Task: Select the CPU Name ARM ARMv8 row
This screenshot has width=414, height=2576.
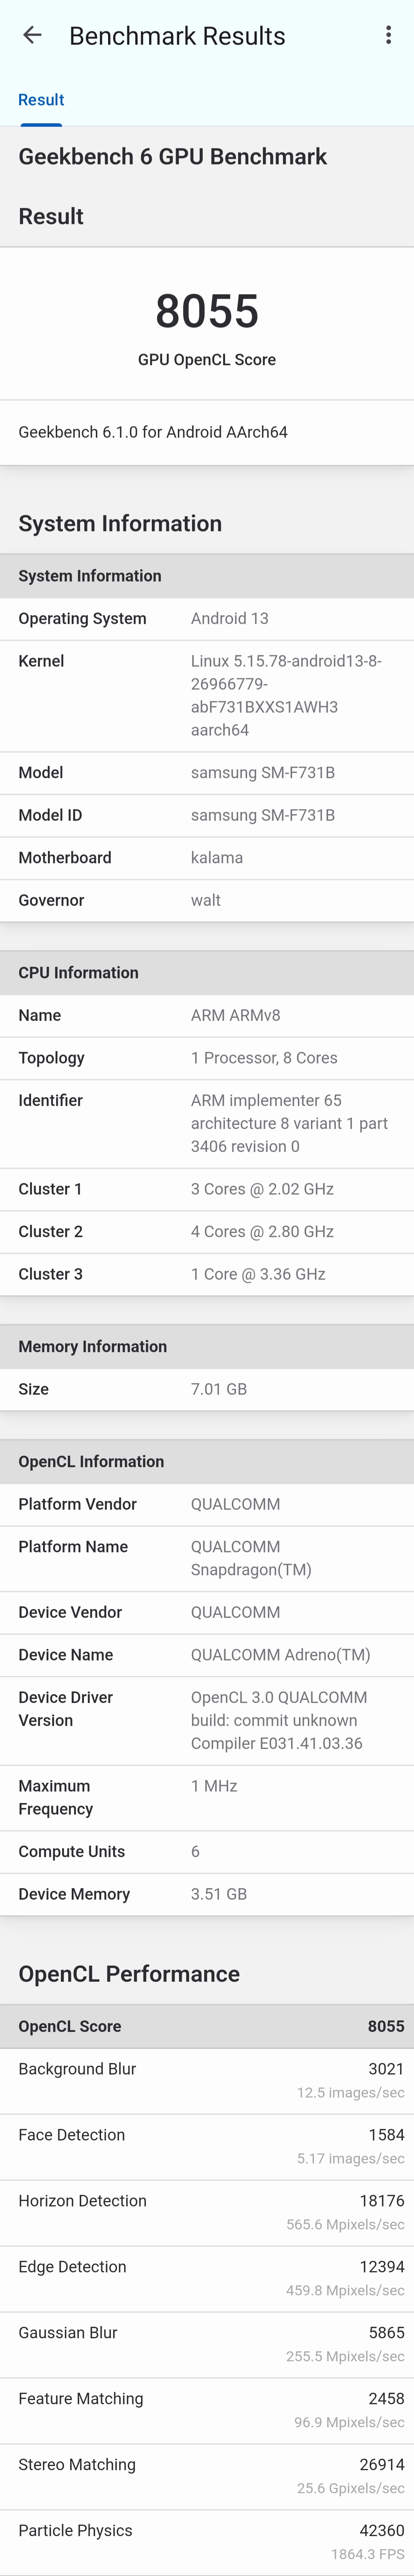Action: (207, 1015)
